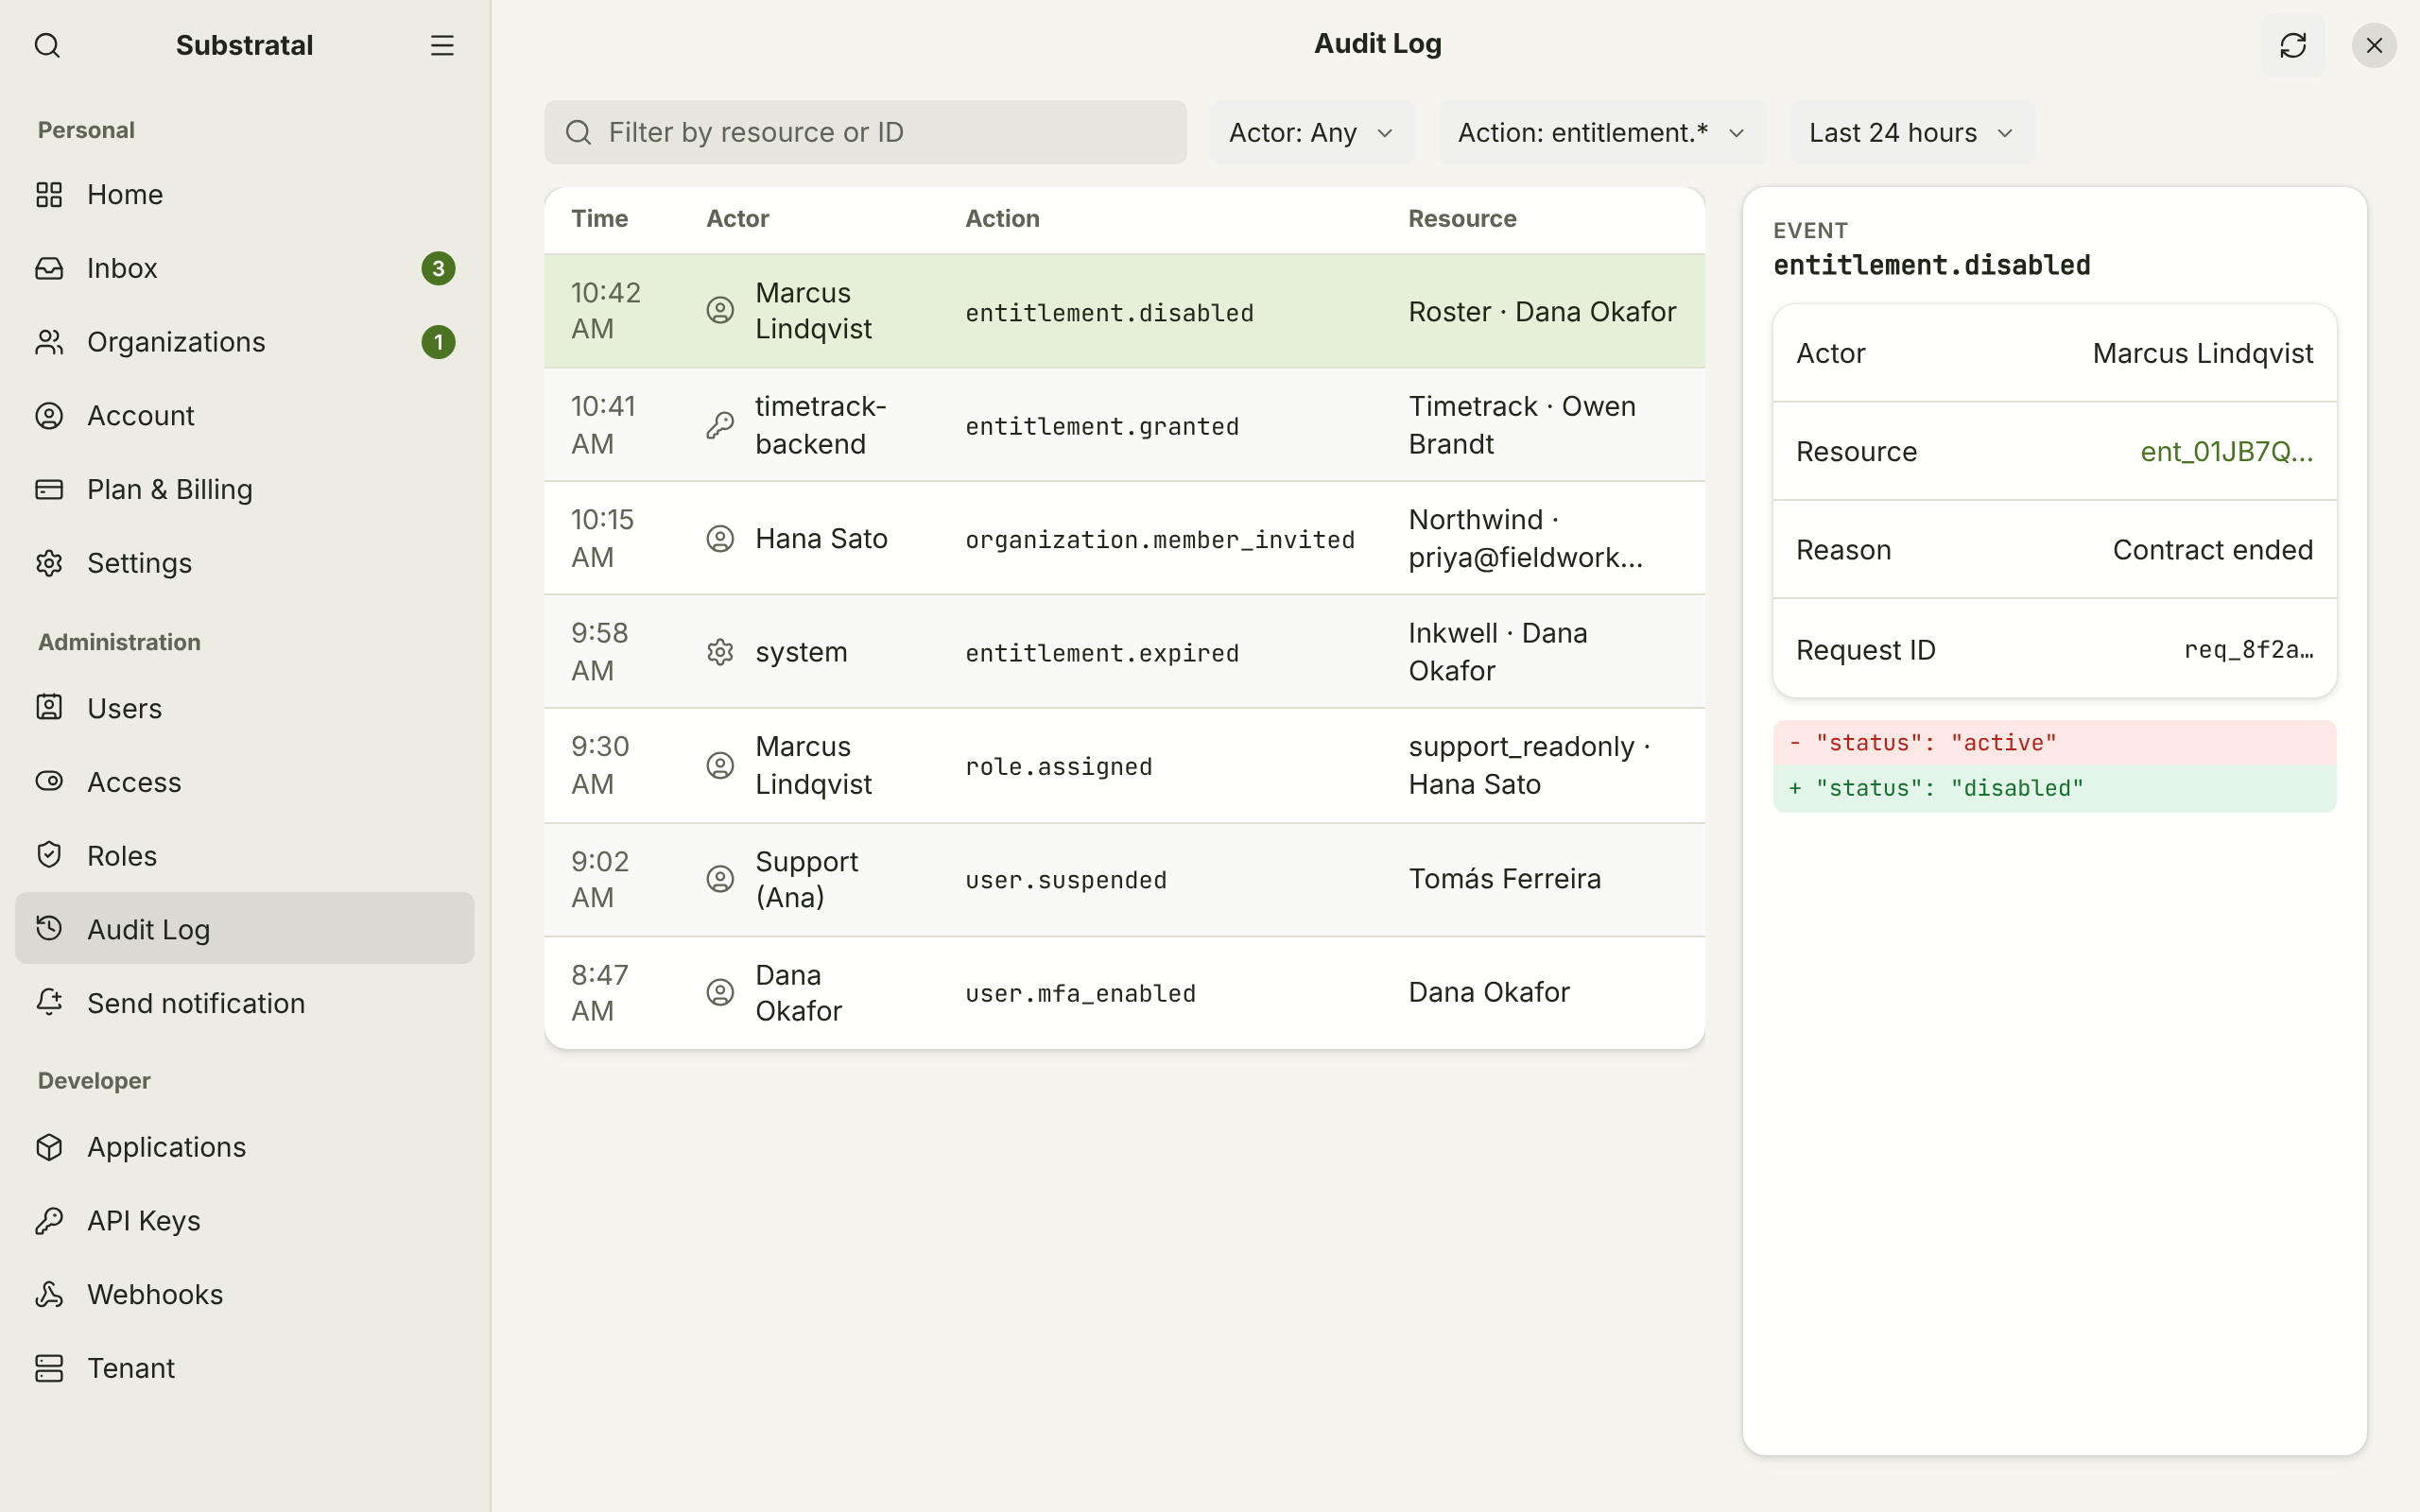Click the Settings gear icon
This screenshot has height=1512, width=2420.
point(49,563)
